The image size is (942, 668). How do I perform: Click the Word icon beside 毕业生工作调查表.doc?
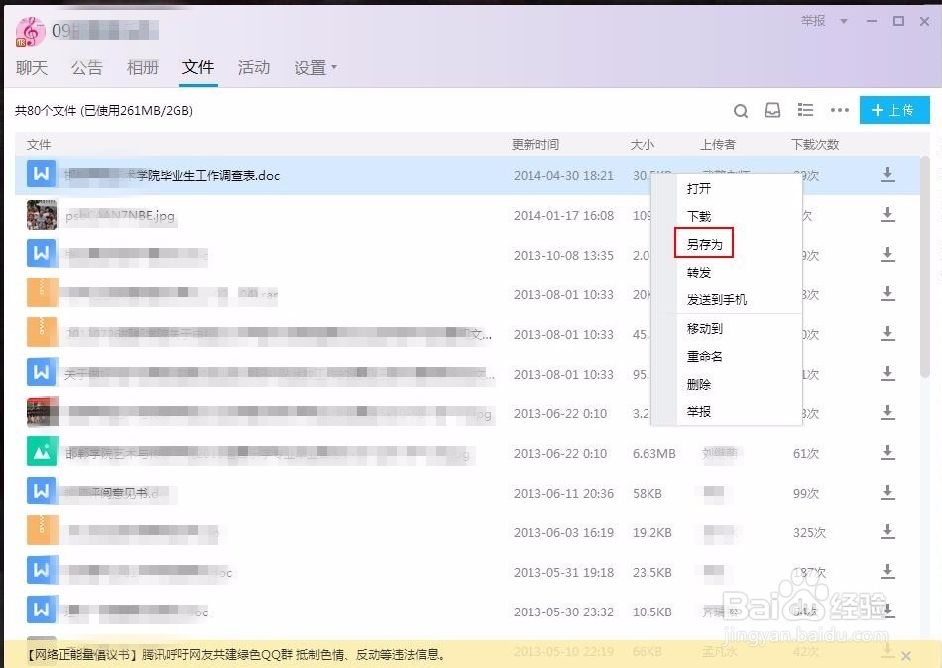click(x=41, y=174)
